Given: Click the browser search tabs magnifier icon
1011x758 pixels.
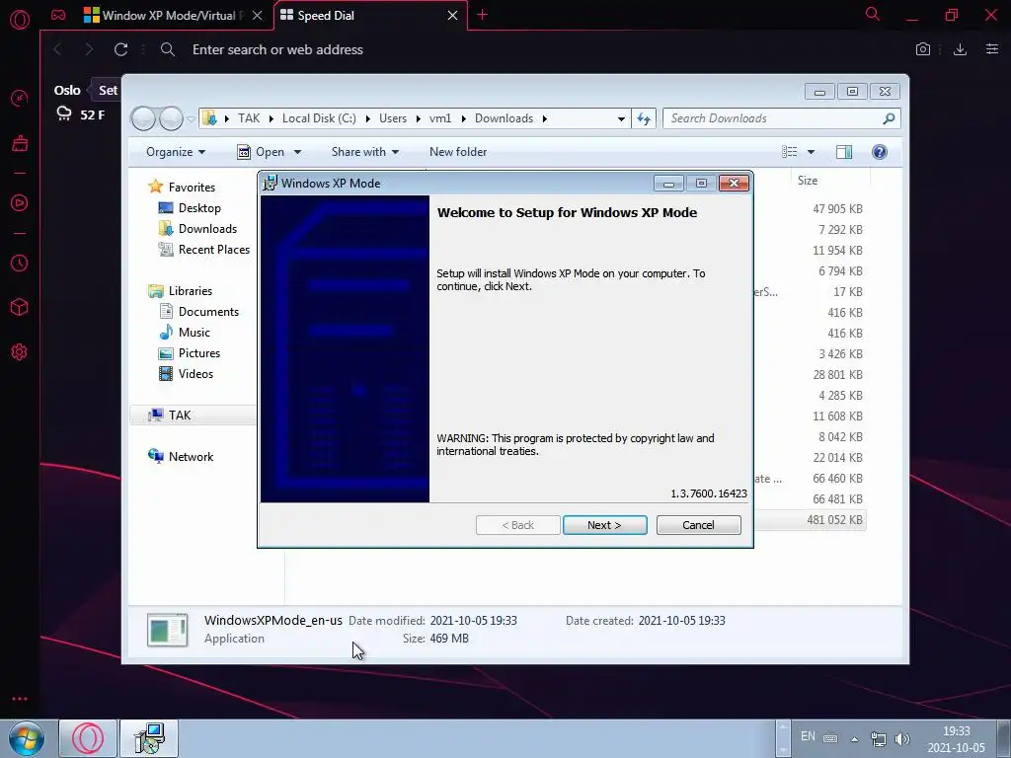Looking at the screenshot, I should pos(873,14).
